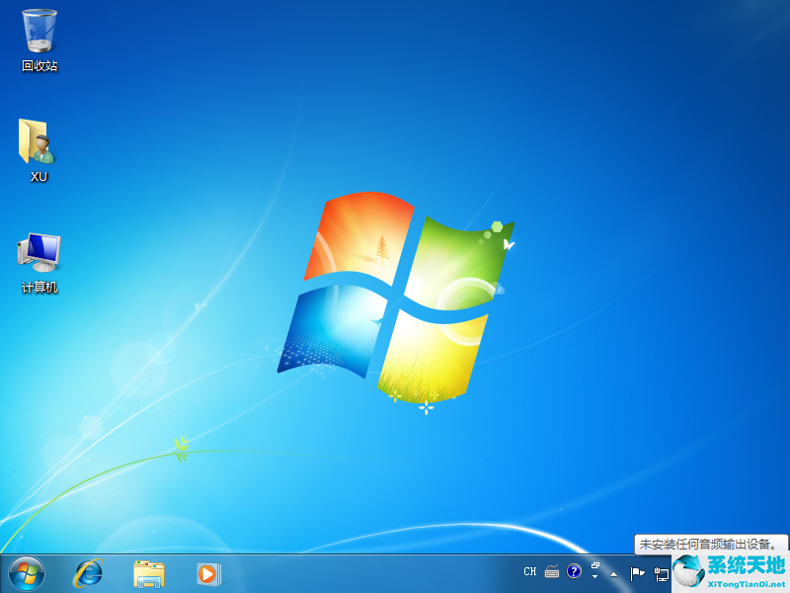
Task: Start Windows Media Player from the taskbar
Action: click(x=207, y=573)
